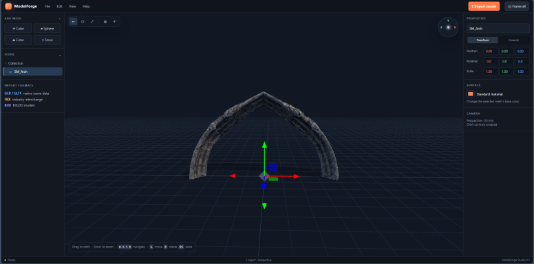Click the 'GLB / GLTF' format label
The width and height of the screenshot is (534, 264).
[x=12, y=93]
